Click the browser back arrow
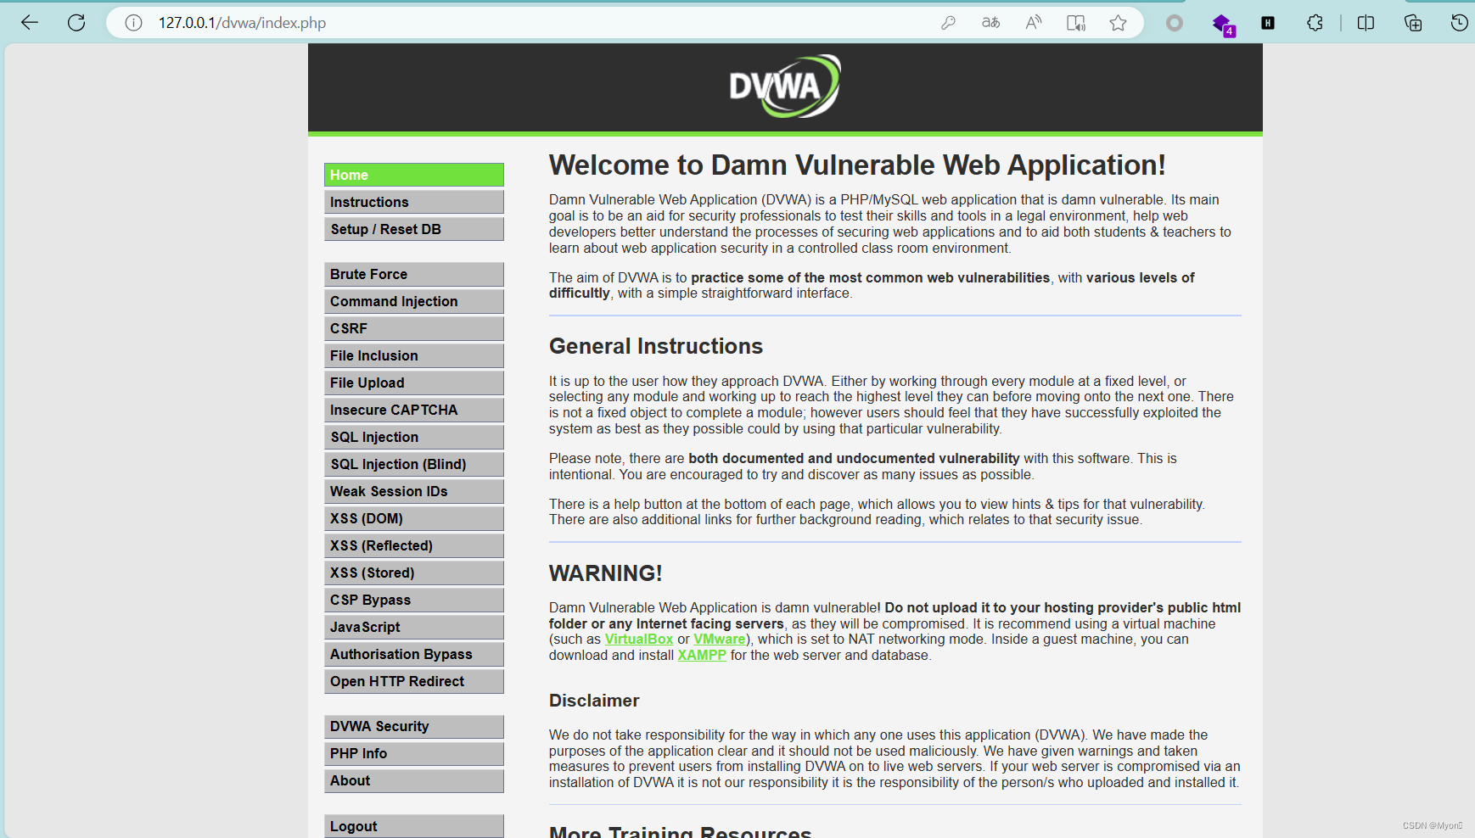The image size is (1475, 838). pos(29,22)
